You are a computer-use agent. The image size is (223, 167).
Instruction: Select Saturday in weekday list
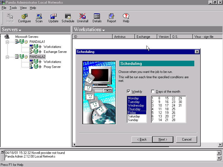pos(137,116)
